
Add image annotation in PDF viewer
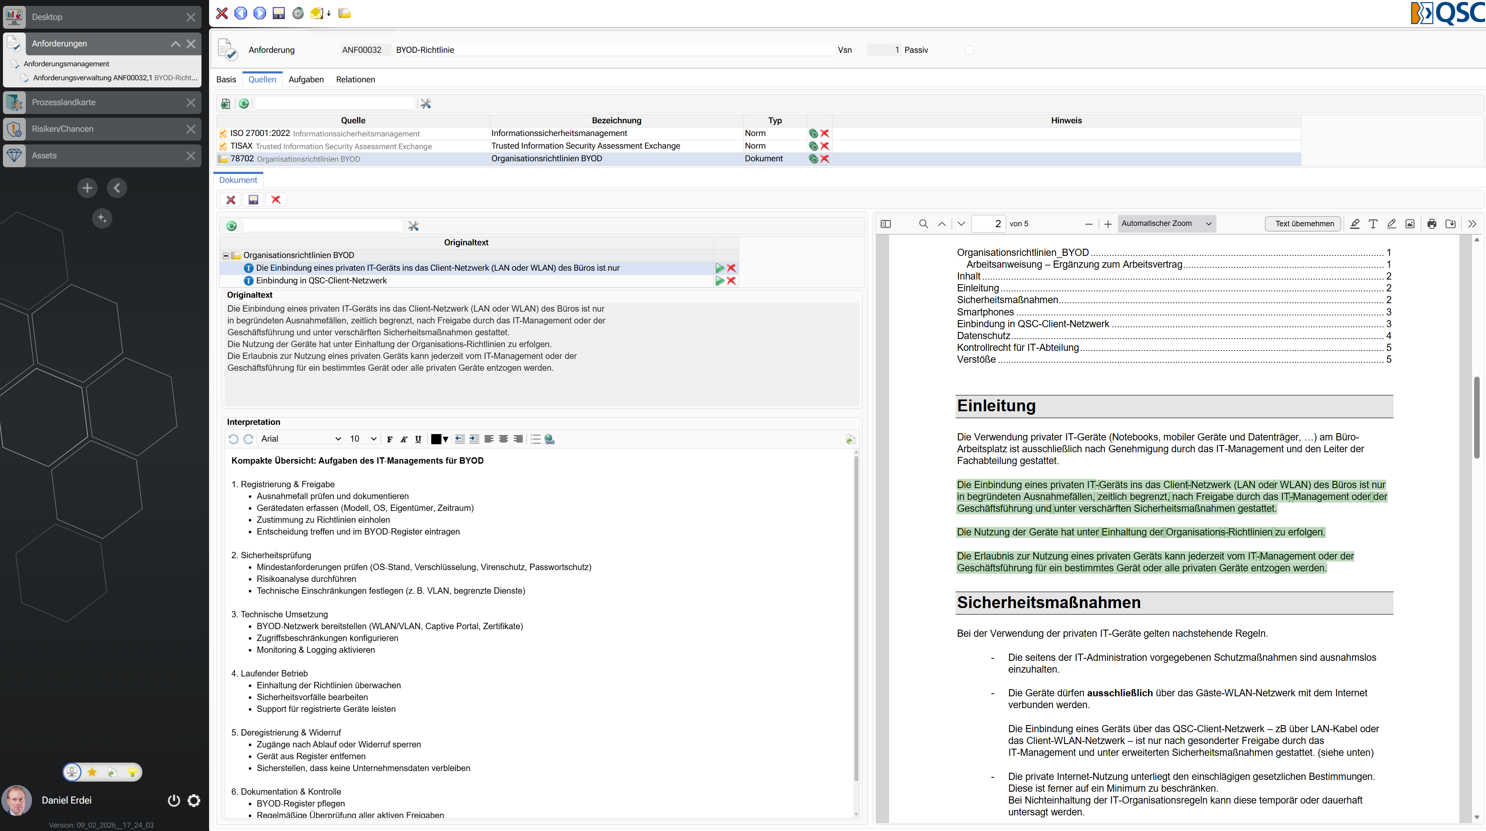pos(1410,224)
